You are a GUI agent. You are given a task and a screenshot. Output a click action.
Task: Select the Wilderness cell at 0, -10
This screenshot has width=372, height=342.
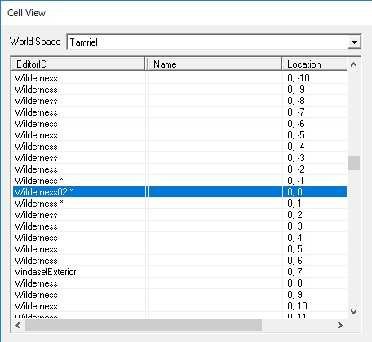[179, 78]
